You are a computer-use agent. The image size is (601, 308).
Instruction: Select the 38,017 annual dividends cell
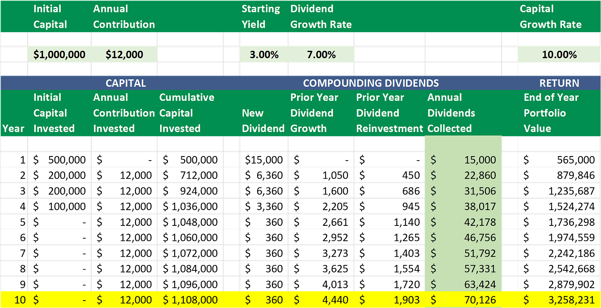(463, 206)
